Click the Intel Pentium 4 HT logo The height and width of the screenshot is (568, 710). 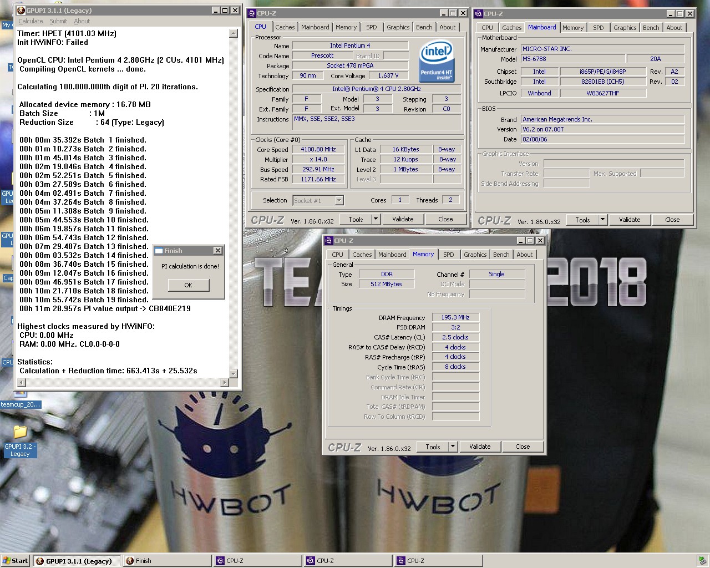(437, 62)
